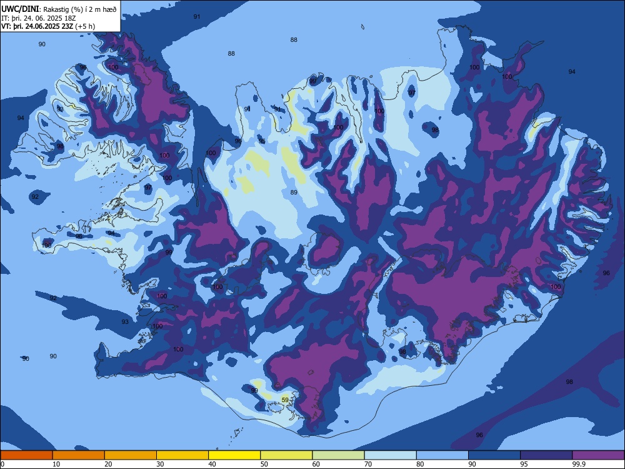Image resolution: width=625 pixels, height=469 pixels.
Task: Click the 80–90 light blue legend swatch
Action: (x=442, y=455)
